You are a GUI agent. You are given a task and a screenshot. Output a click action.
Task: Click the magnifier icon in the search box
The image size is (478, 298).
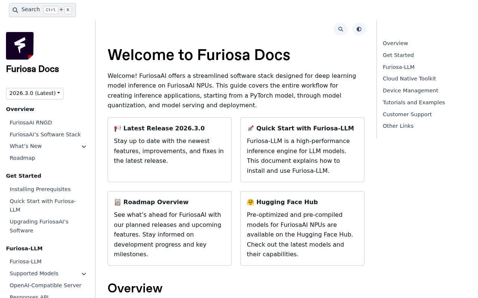[x=15, y=10]
